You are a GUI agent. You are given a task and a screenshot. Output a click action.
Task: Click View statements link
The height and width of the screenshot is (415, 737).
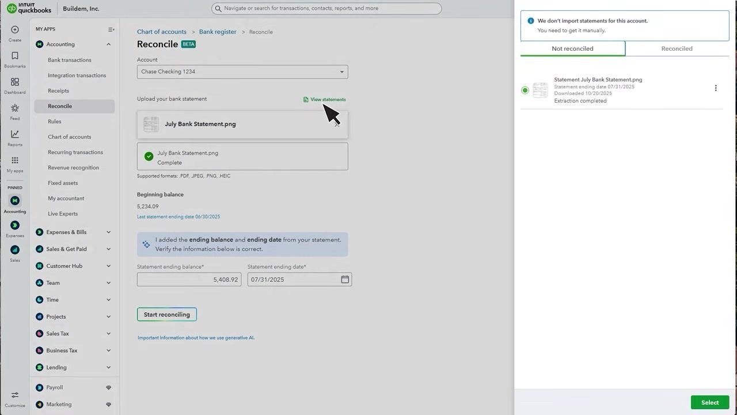[x=325, y=100]
